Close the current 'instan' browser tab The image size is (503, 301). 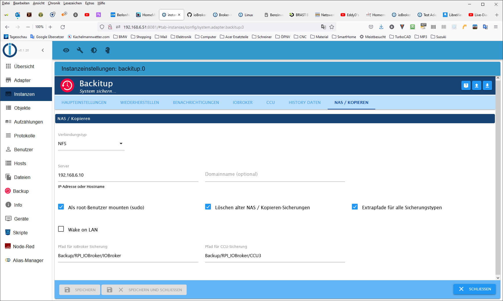[179, 15]
